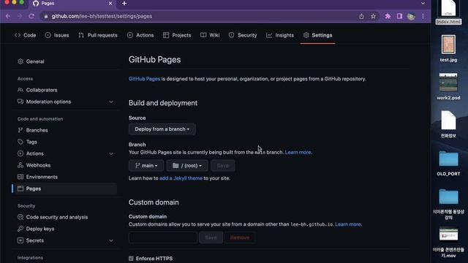Open the Deploy from a branch dropdown
The image size is (468, 263).
pyautogui.click(x=162, y=129)
